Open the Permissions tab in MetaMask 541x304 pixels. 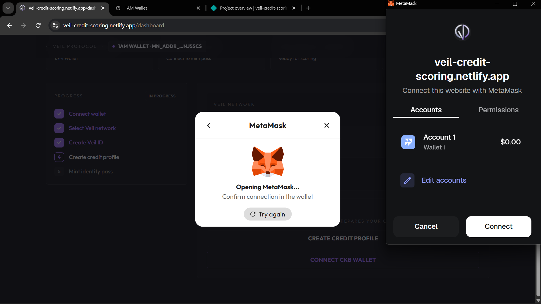[x=498, y=110]
